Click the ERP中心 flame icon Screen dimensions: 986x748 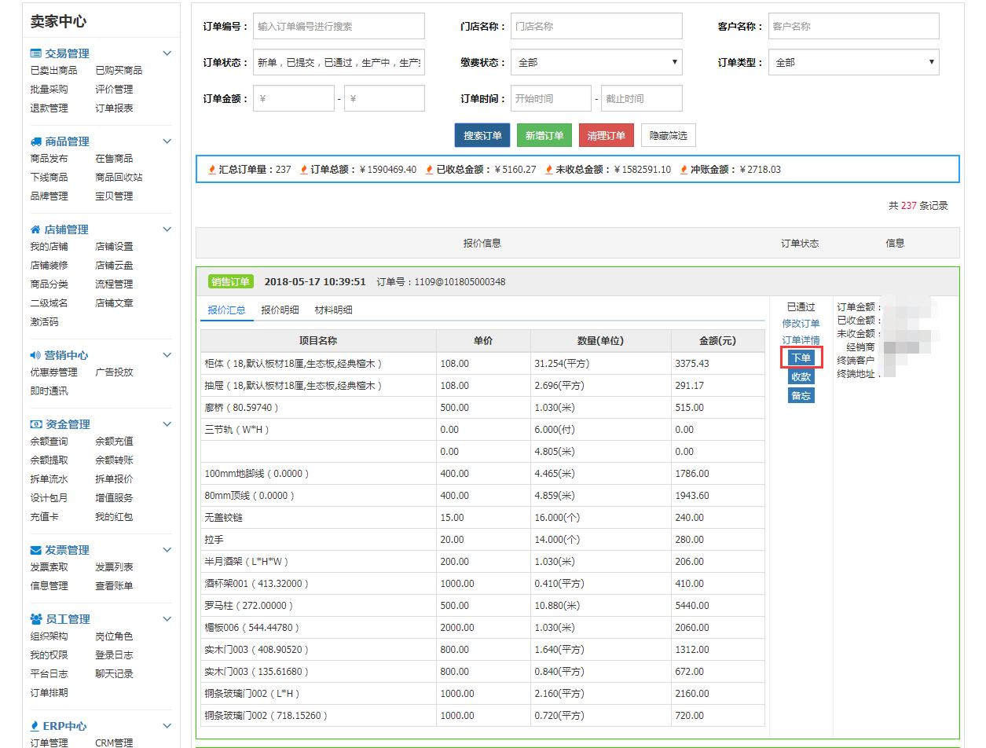[35, 726]
